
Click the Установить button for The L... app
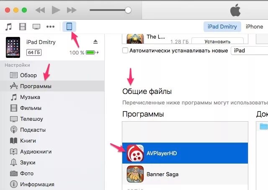pyautogui.click(x=217, y=41)
